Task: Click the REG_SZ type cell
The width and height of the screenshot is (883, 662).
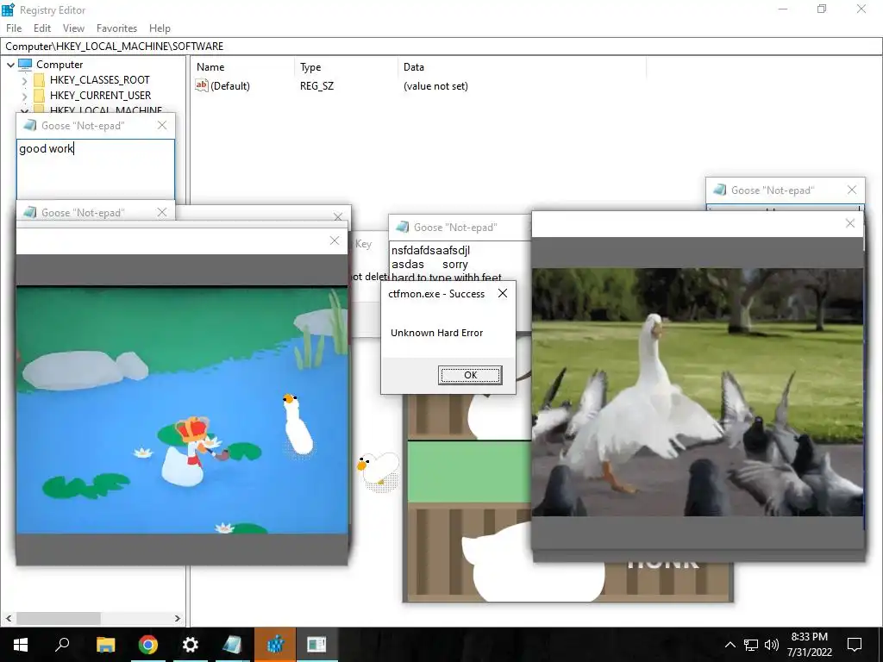Action: (316, 86)
